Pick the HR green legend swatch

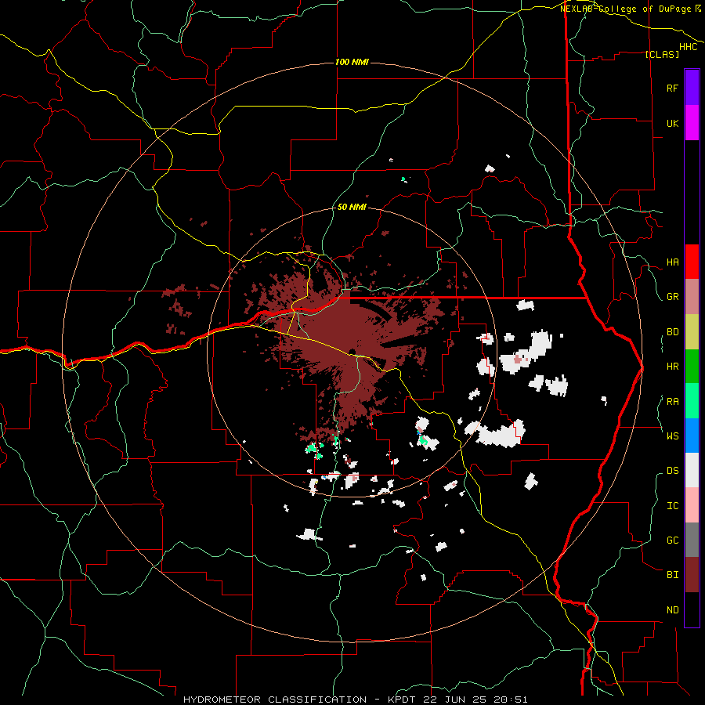pos(692,367)
